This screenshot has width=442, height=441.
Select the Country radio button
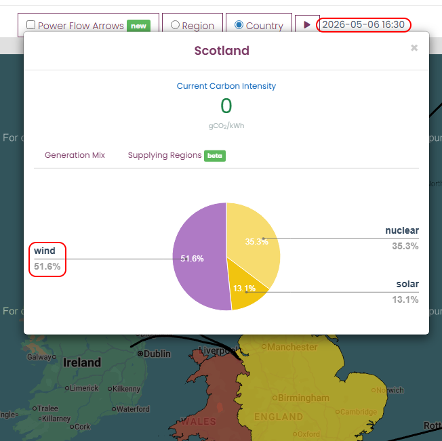coord(239,25)
